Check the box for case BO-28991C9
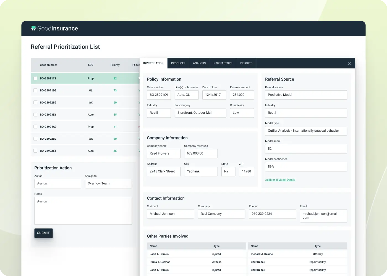This screenshot has width=387, height=276. click(35, 78)
